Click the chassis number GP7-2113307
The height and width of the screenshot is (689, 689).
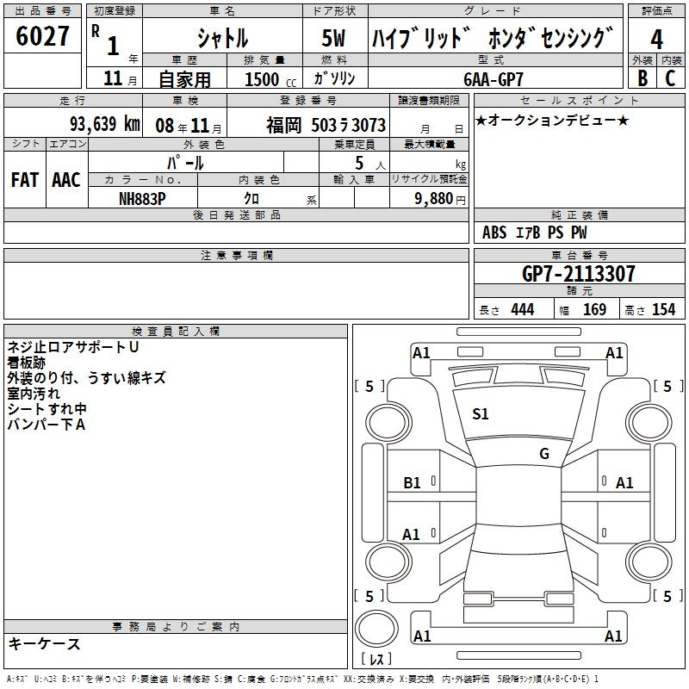tap(579, 274)
